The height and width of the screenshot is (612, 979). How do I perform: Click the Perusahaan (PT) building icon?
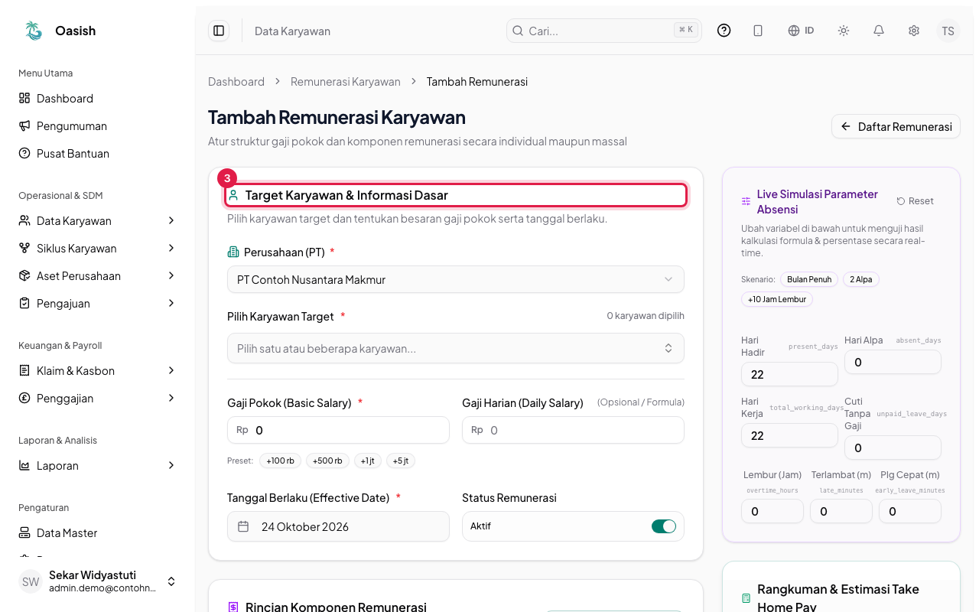[233, 252]
